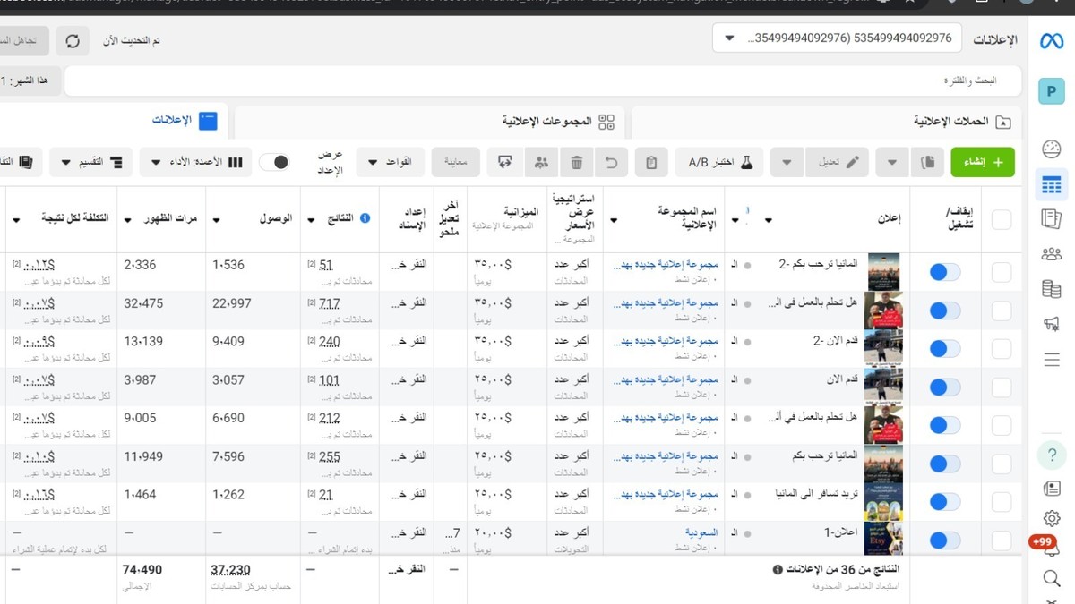The image size is (1075, 604).
Task: Expand the القواعد (Rules) dropdown
Action: tap(390, 162)
